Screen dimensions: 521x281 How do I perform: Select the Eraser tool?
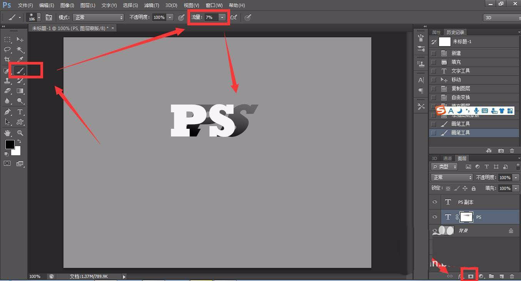point(7,91)
